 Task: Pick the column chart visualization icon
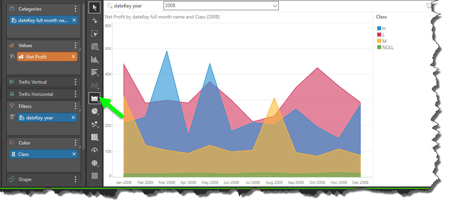coord(94,59)
